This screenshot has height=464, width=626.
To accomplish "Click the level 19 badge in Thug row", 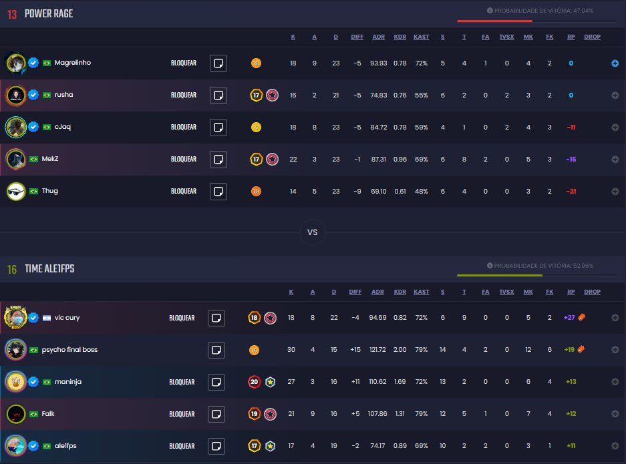I will pos(256,191).
